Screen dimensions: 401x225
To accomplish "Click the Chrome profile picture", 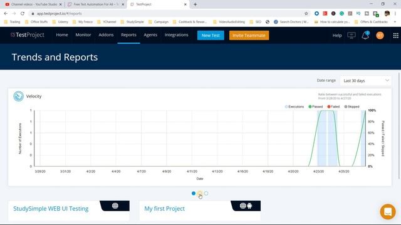I will tap(387, 14).
